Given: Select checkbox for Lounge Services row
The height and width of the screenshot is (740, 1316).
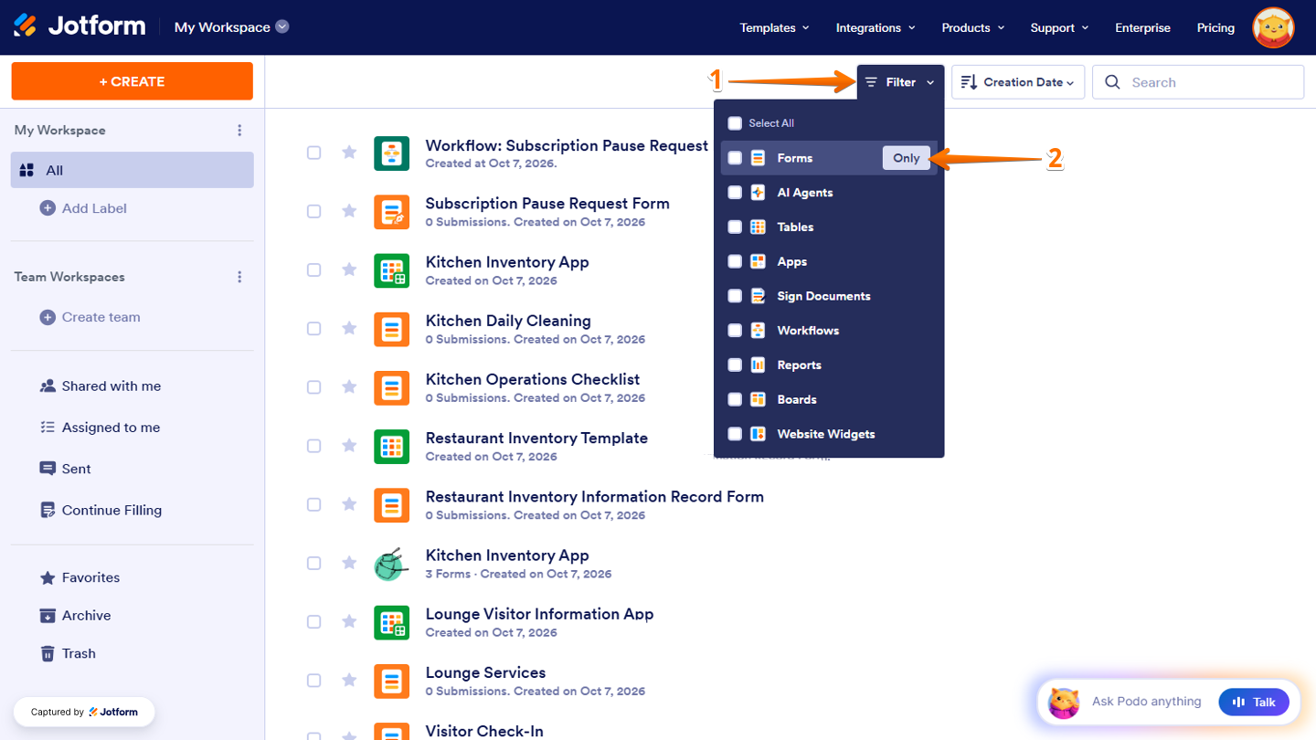Looking at the screenshot, I should pyautogui.click(x=313, y=680).
